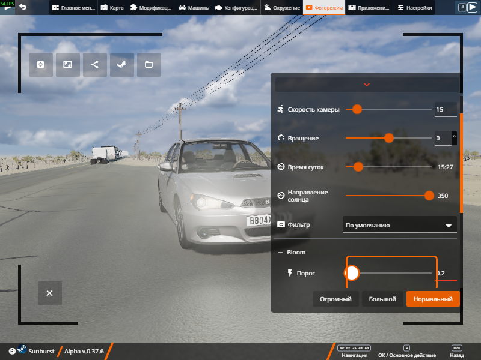Click the sun direction value 350
This screenshot has width=481, height=360.
tap(443, 196)
